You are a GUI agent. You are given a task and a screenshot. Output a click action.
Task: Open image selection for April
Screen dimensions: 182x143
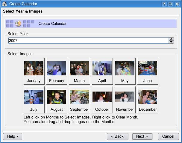[102, 69]
